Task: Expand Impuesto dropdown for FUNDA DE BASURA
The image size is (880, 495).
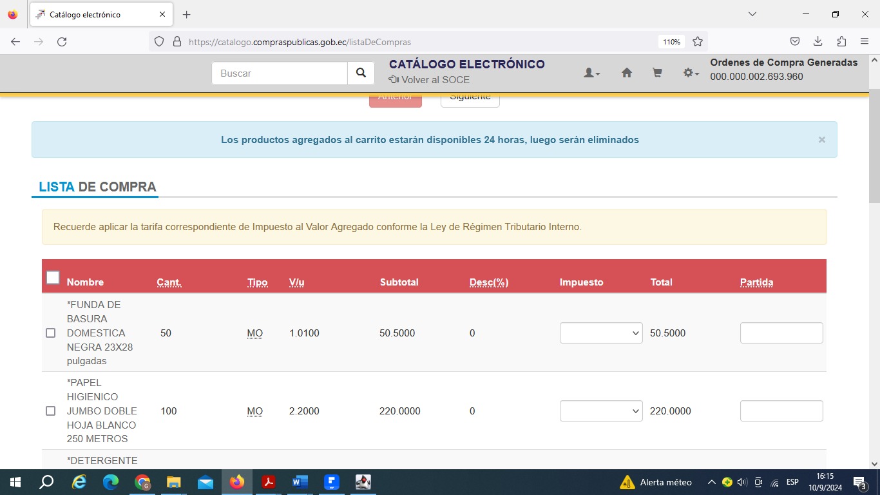Action: tap(600, 333)
